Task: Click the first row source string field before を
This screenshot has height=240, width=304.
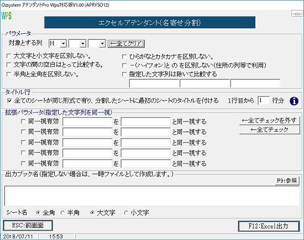Action: click(x=87, y=122)
